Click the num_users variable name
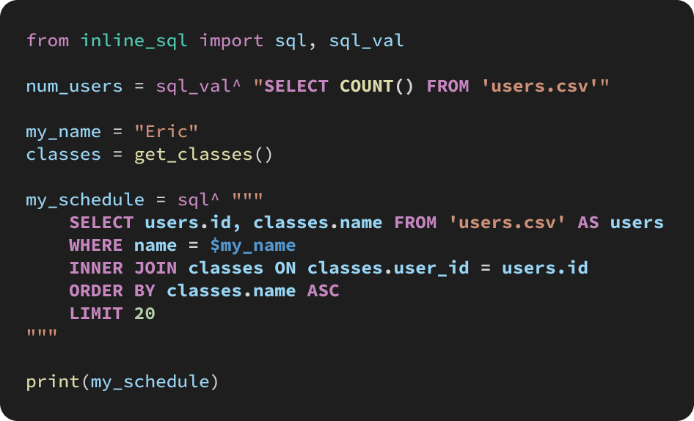Image resolution: width=694 pixels, height=421 pixels. click(74, 87)
